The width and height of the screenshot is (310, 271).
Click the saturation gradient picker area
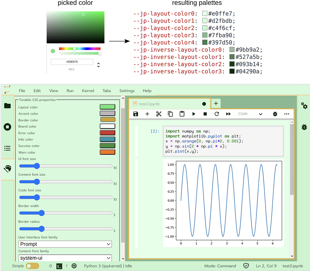[75, 27]
